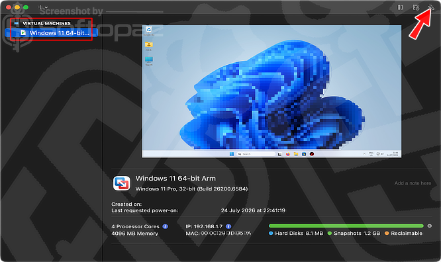441x262 pixels.
Task: Click the green Snapshots legend dot
Action: (x=330, y=233)
